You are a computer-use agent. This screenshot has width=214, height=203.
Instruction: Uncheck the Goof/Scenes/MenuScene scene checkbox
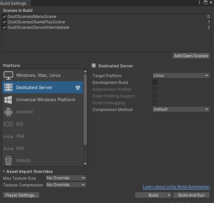click(x=4, y=17)
